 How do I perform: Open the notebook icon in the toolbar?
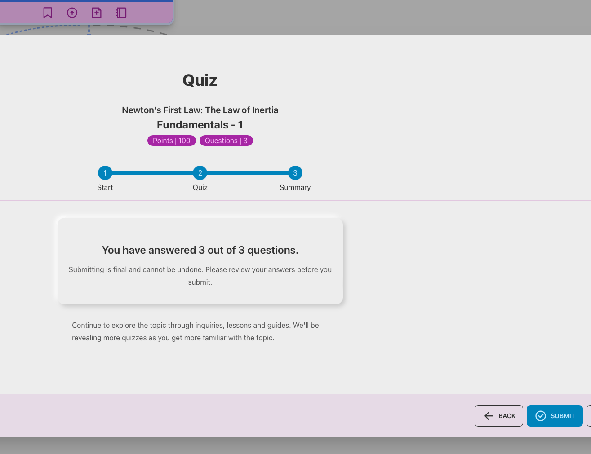(x=121, y=13)
